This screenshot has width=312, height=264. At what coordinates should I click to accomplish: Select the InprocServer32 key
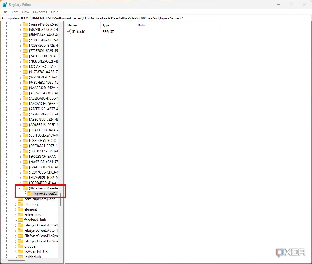pyautogui.click(x=45, y=194)
